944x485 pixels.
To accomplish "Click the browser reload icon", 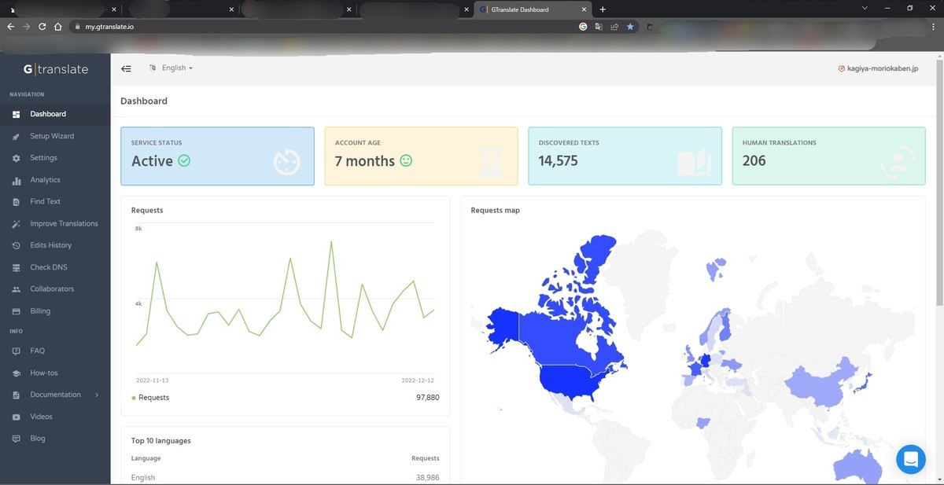I will coord(42,26).
